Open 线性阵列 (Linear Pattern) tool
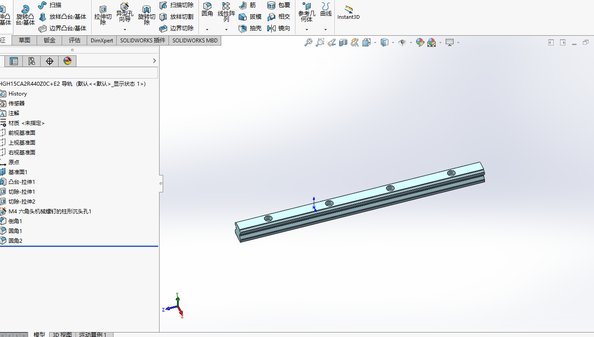The height and width of the screenshot is (337, 594). click(x=226, y=12)
